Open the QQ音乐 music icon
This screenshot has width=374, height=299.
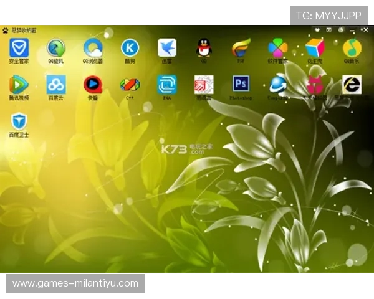(352, 48)
